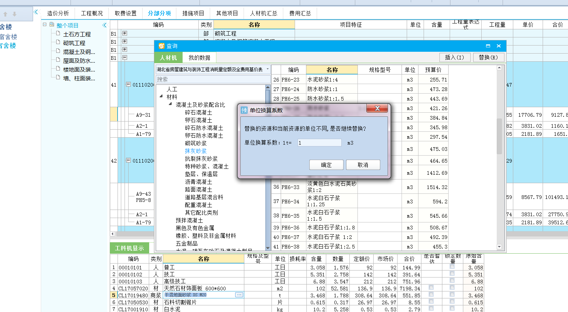Switch to 措施项目 tab

point(193,13)
